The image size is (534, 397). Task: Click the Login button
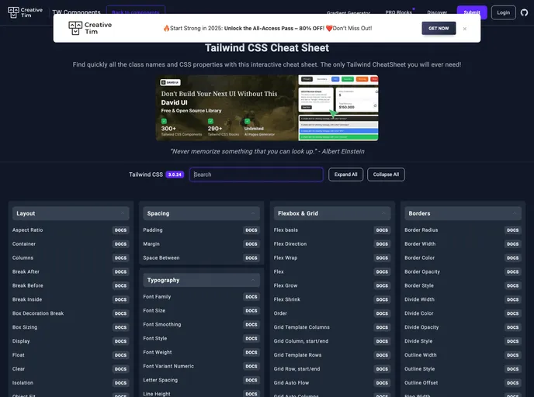(504, 12)
